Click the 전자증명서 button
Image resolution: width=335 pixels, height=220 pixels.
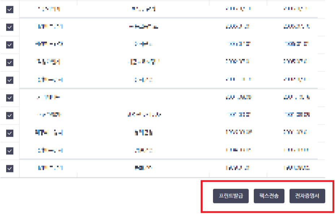pos(307,196)
